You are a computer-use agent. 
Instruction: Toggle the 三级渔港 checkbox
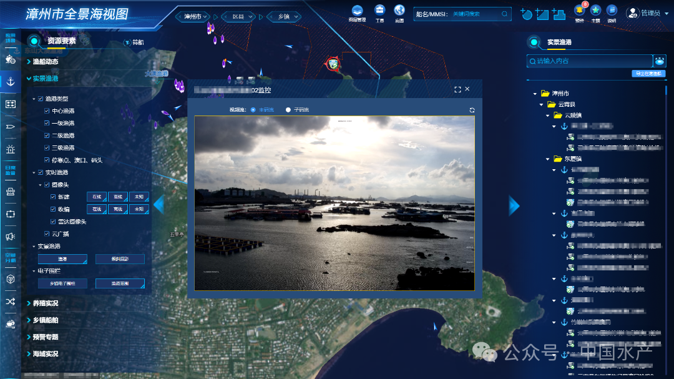(47, 147)
